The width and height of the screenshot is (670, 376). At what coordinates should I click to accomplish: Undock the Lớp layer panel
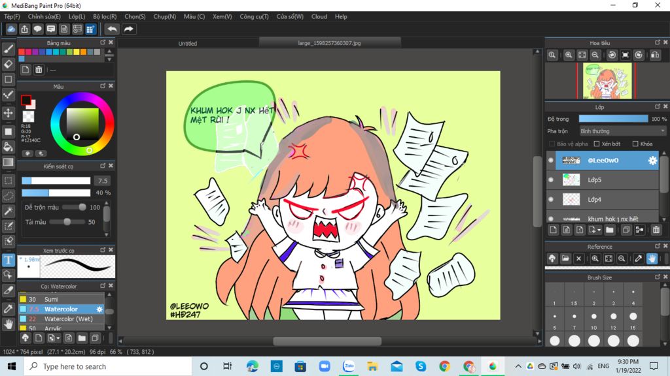(x=658, y=106)
